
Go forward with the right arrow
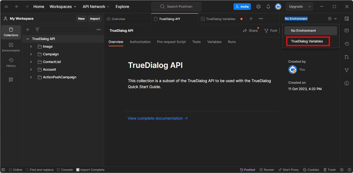click(27, 7)
